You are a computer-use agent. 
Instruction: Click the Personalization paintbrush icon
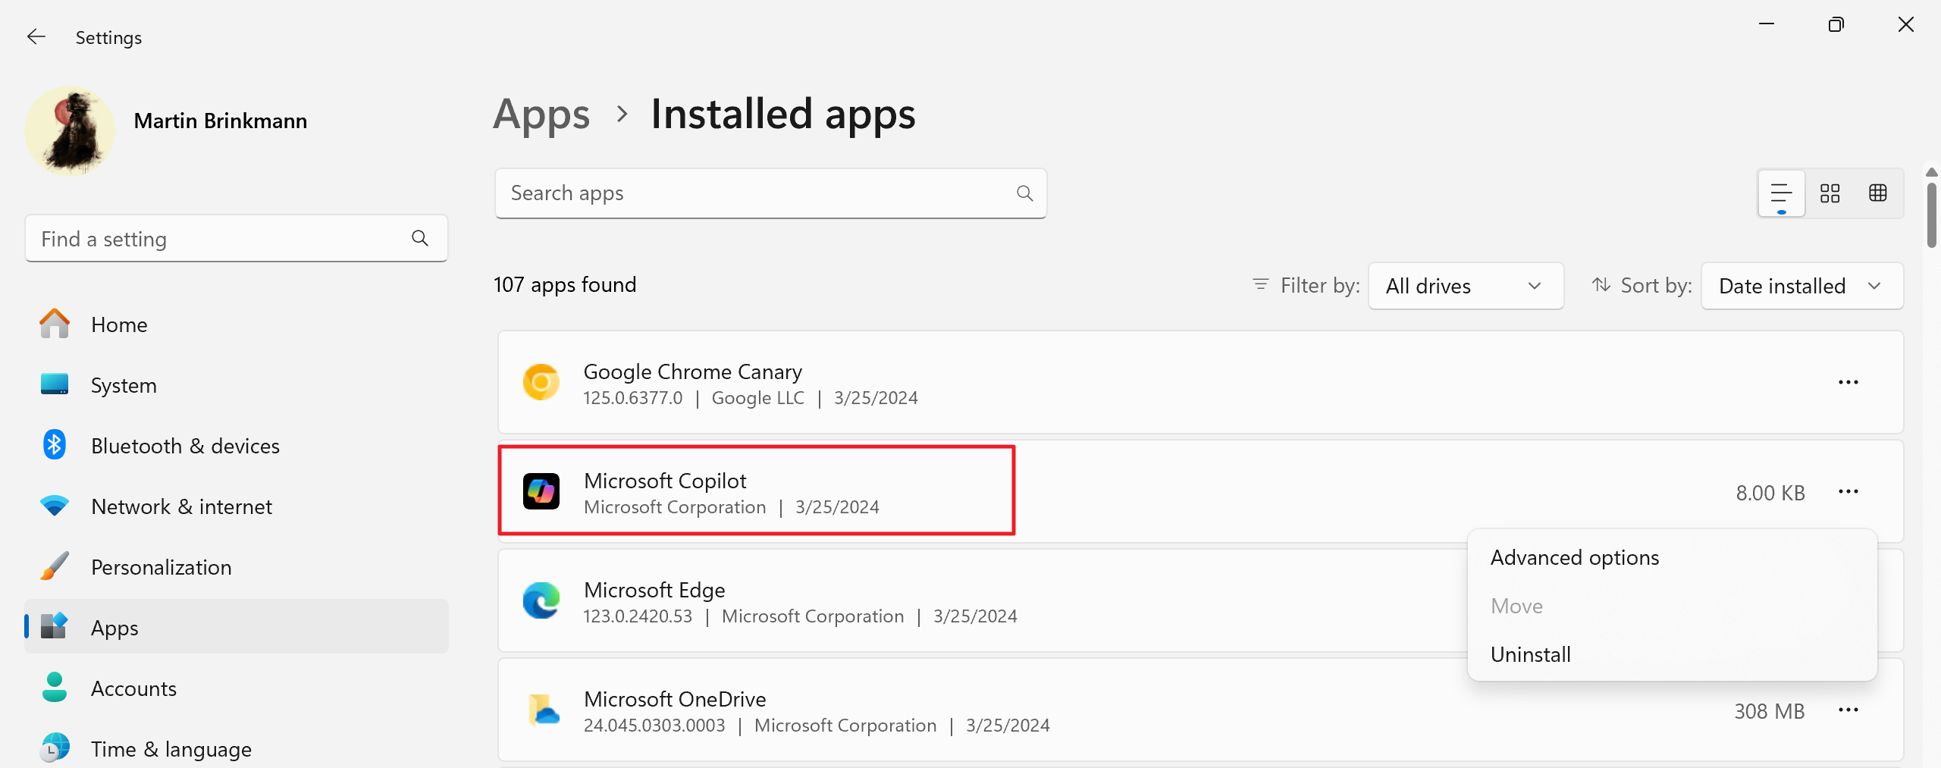coord(55,566)
